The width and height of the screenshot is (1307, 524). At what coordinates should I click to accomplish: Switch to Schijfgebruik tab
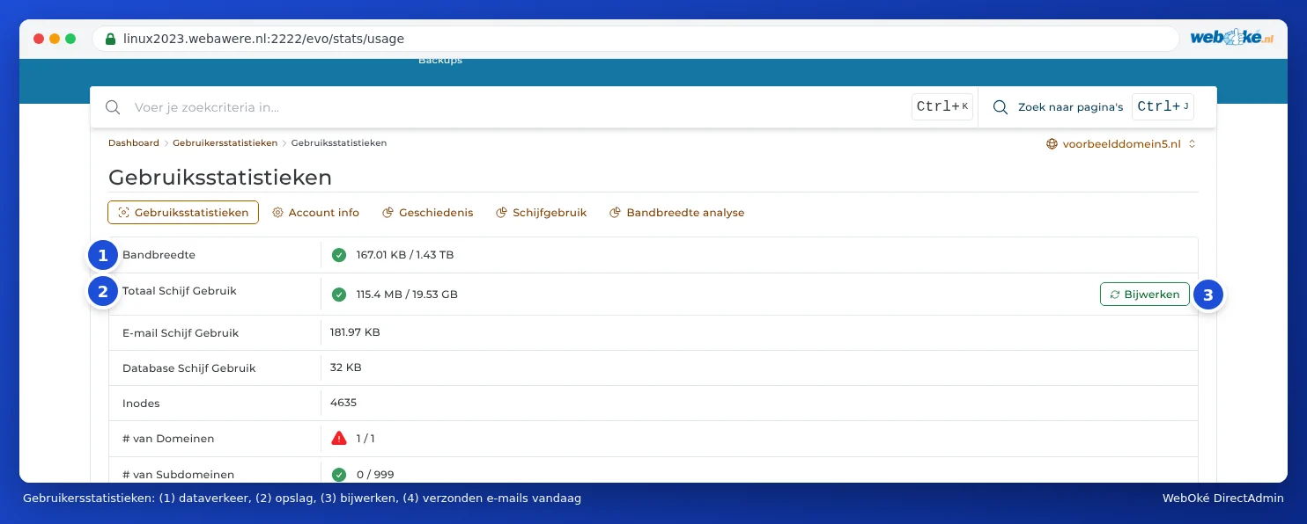pos(541,213)
